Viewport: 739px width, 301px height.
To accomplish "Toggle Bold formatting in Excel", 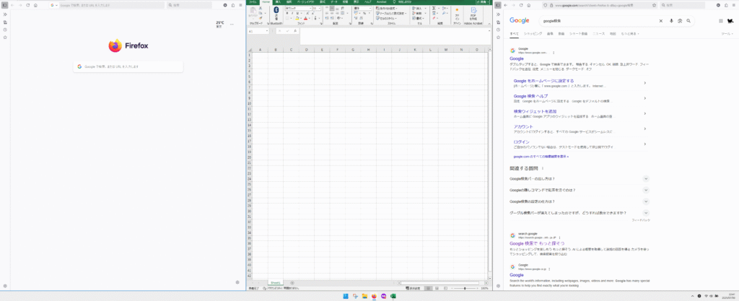I will tap(287, 13).
